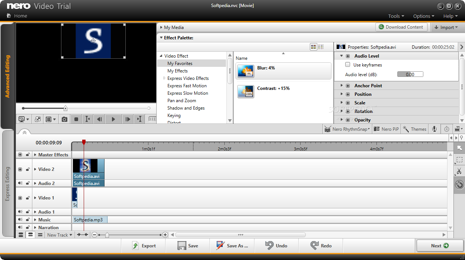Step back one frame in preview
Screen dimensions: 465x260
pos(99,119)
